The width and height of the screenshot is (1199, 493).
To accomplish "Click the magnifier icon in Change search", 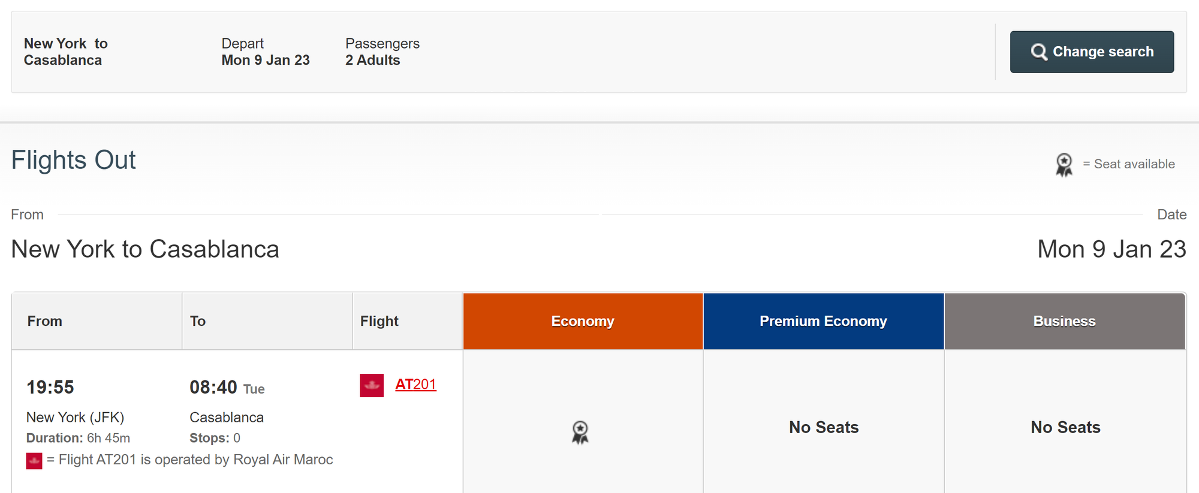I will coord(1039,52).
